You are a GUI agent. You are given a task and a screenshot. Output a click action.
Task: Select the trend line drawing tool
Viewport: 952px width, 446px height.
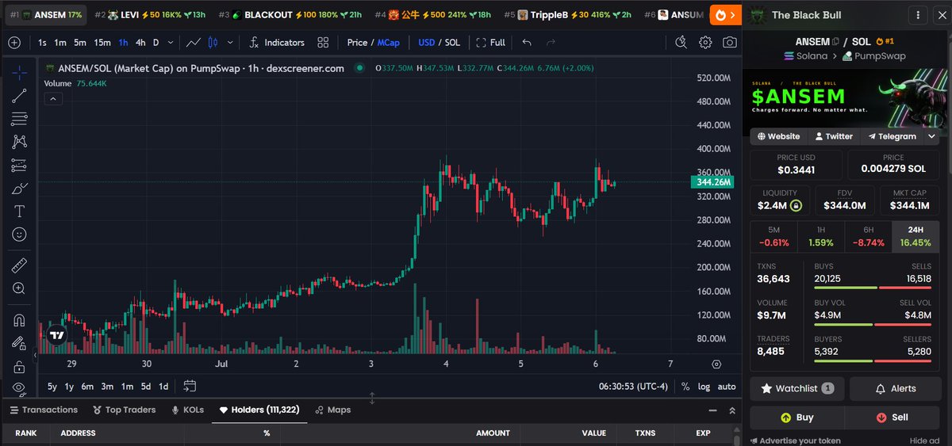point(19,96)
